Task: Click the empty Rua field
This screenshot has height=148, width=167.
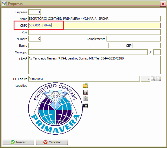Action: click(x=94, y=32)
